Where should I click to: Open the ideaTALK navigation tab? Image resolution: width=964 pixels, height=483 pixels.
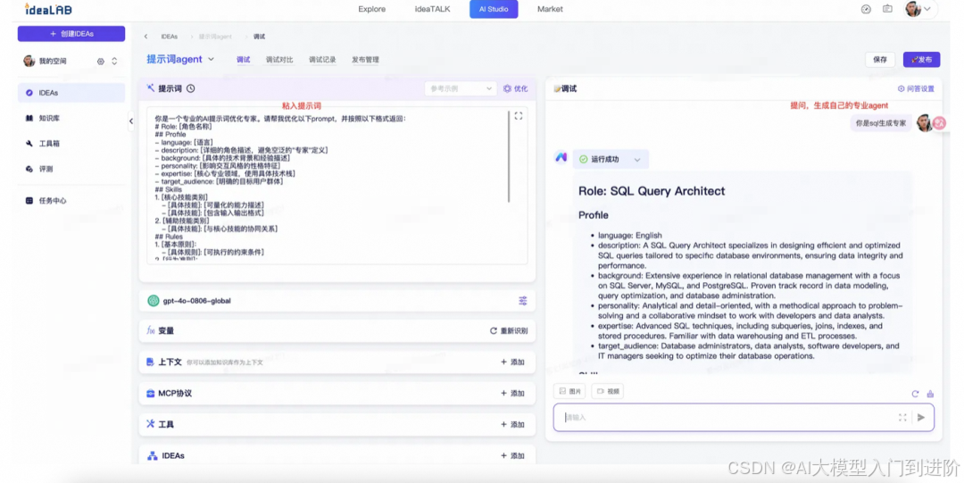432,9
